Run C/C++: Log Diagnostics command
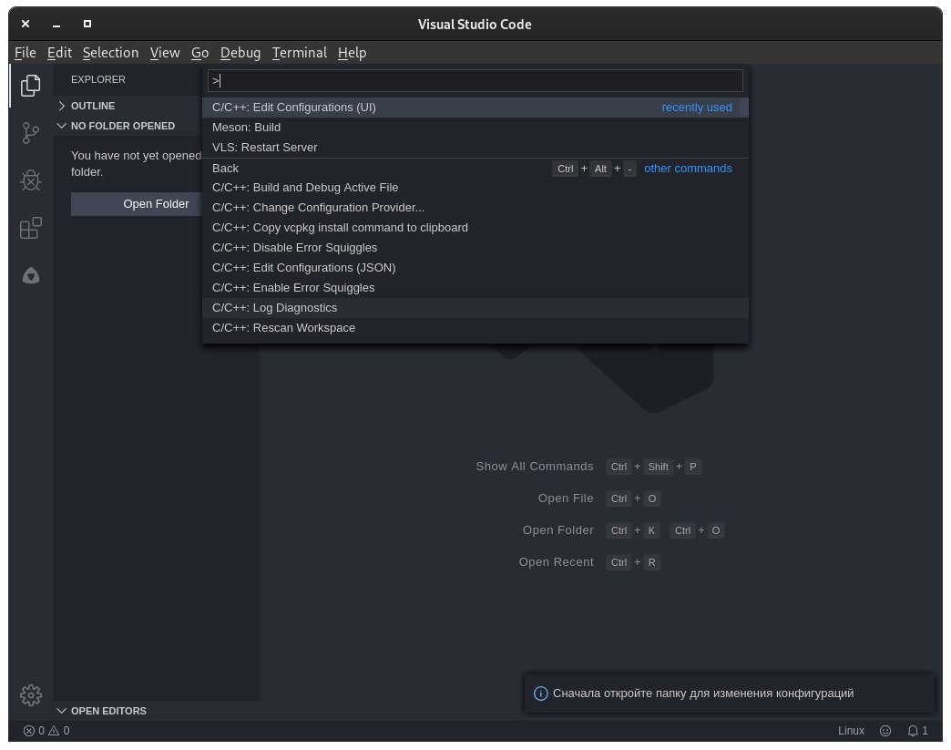Screen dimensions: 951x750 475,308
